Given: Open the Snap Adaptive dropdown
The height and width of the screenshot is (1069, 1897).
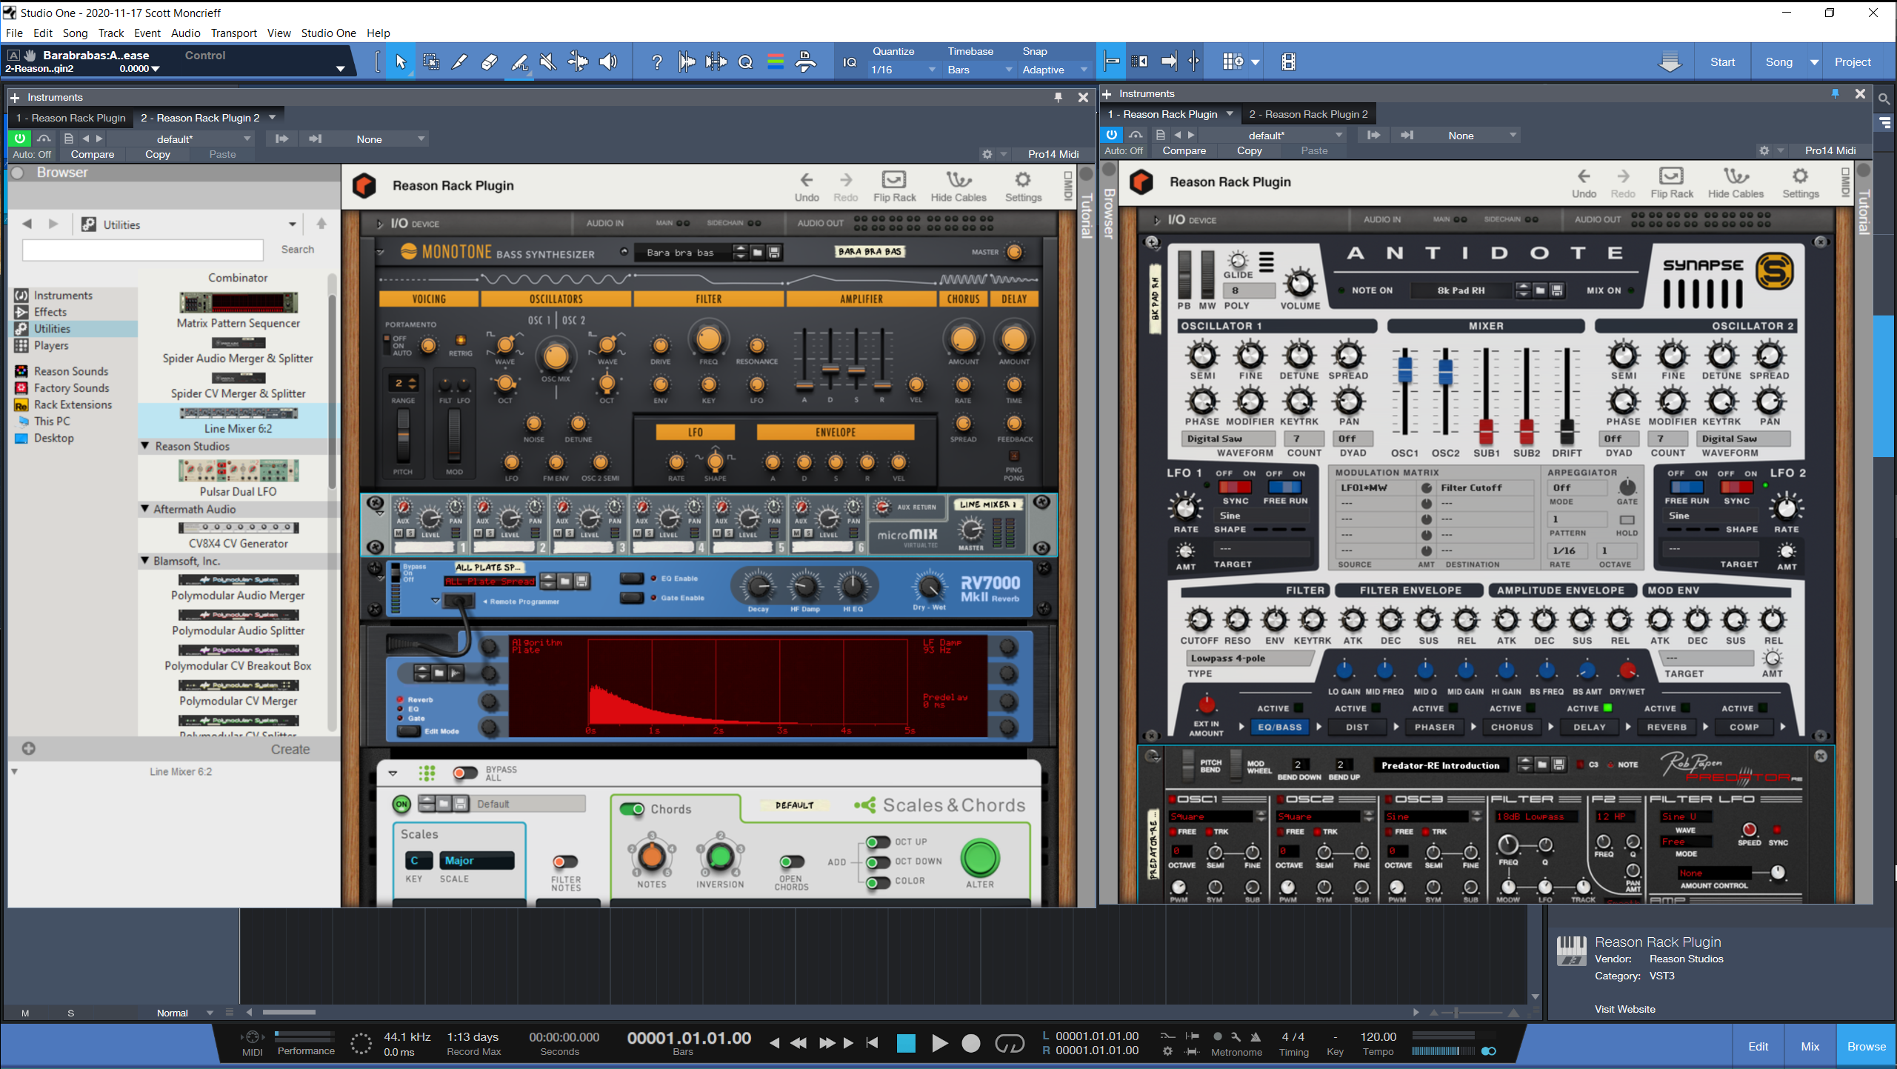Looking at the screenshot, I should point(1055,70).
